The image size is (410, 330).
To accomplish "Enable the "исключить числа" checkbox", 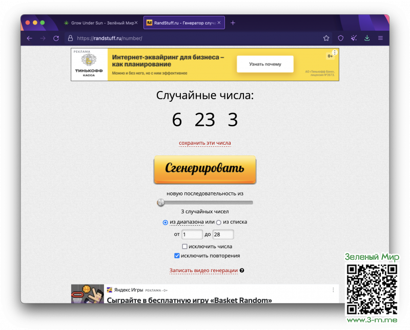I will 184,247.
